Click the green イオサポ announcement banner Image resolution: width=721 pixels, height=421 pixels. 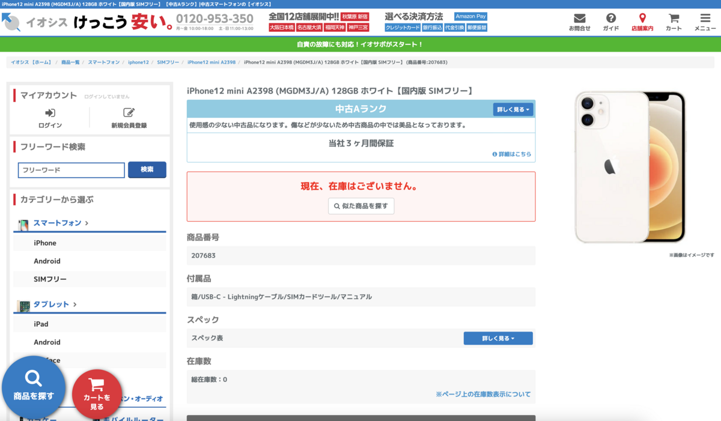click(360, 44)
